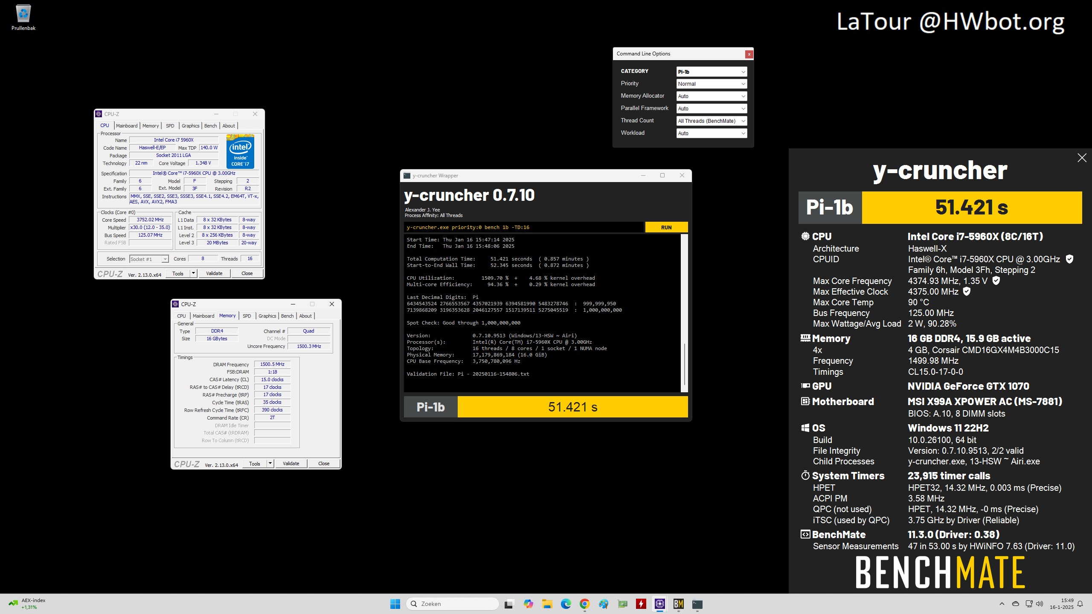Switch to the Mainboard tab in the upper CPU-Z window
This screenshot has height=614, width=1092.
click(127, 126)
